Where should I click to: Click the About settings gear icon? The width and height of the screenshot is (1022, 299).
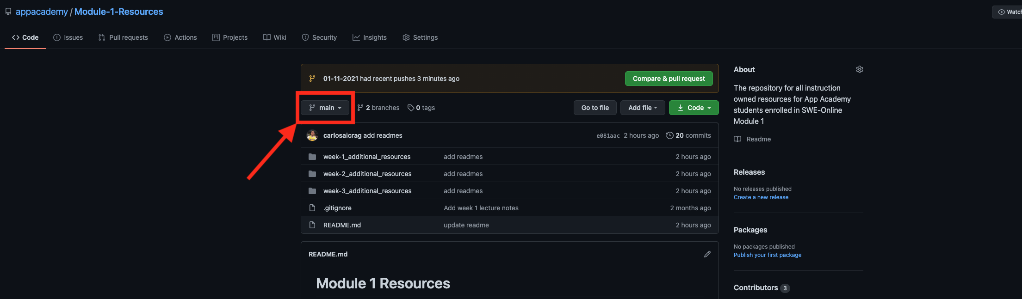pyautogui.click(x=860, y=69)
